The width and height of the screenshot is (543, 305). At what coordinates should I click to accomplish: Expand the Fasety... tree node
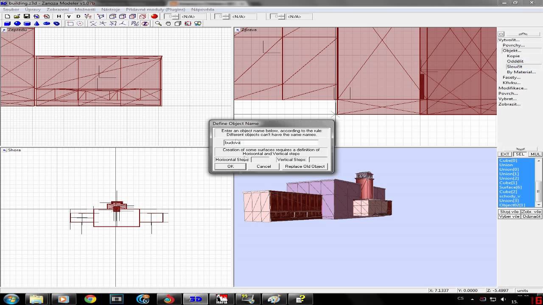511,77
